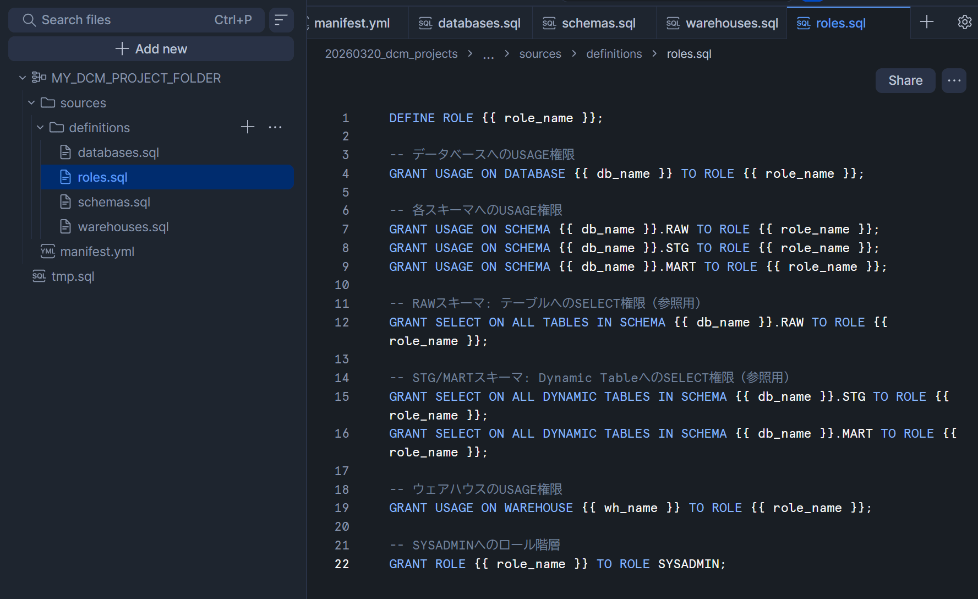Click the tmp.sql file icon

click(39, 276)
